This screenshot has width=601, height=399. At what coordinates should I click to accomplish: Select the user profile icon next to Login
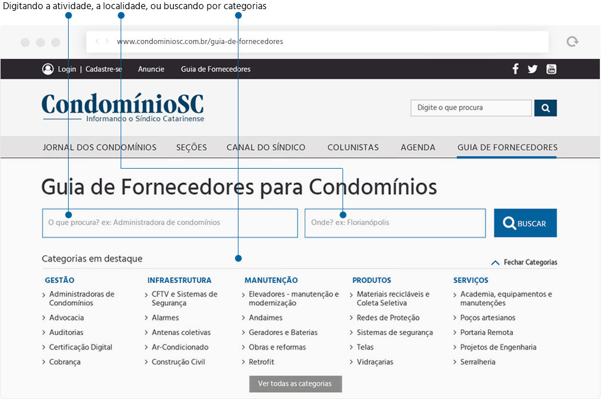coord(48,69)
